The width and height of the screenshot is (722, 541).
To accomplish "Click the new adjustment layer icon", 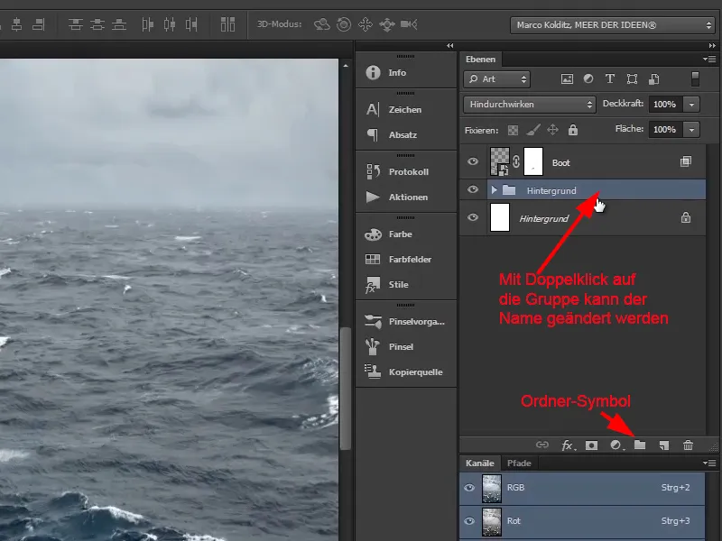I will click(x=615, y=445).
